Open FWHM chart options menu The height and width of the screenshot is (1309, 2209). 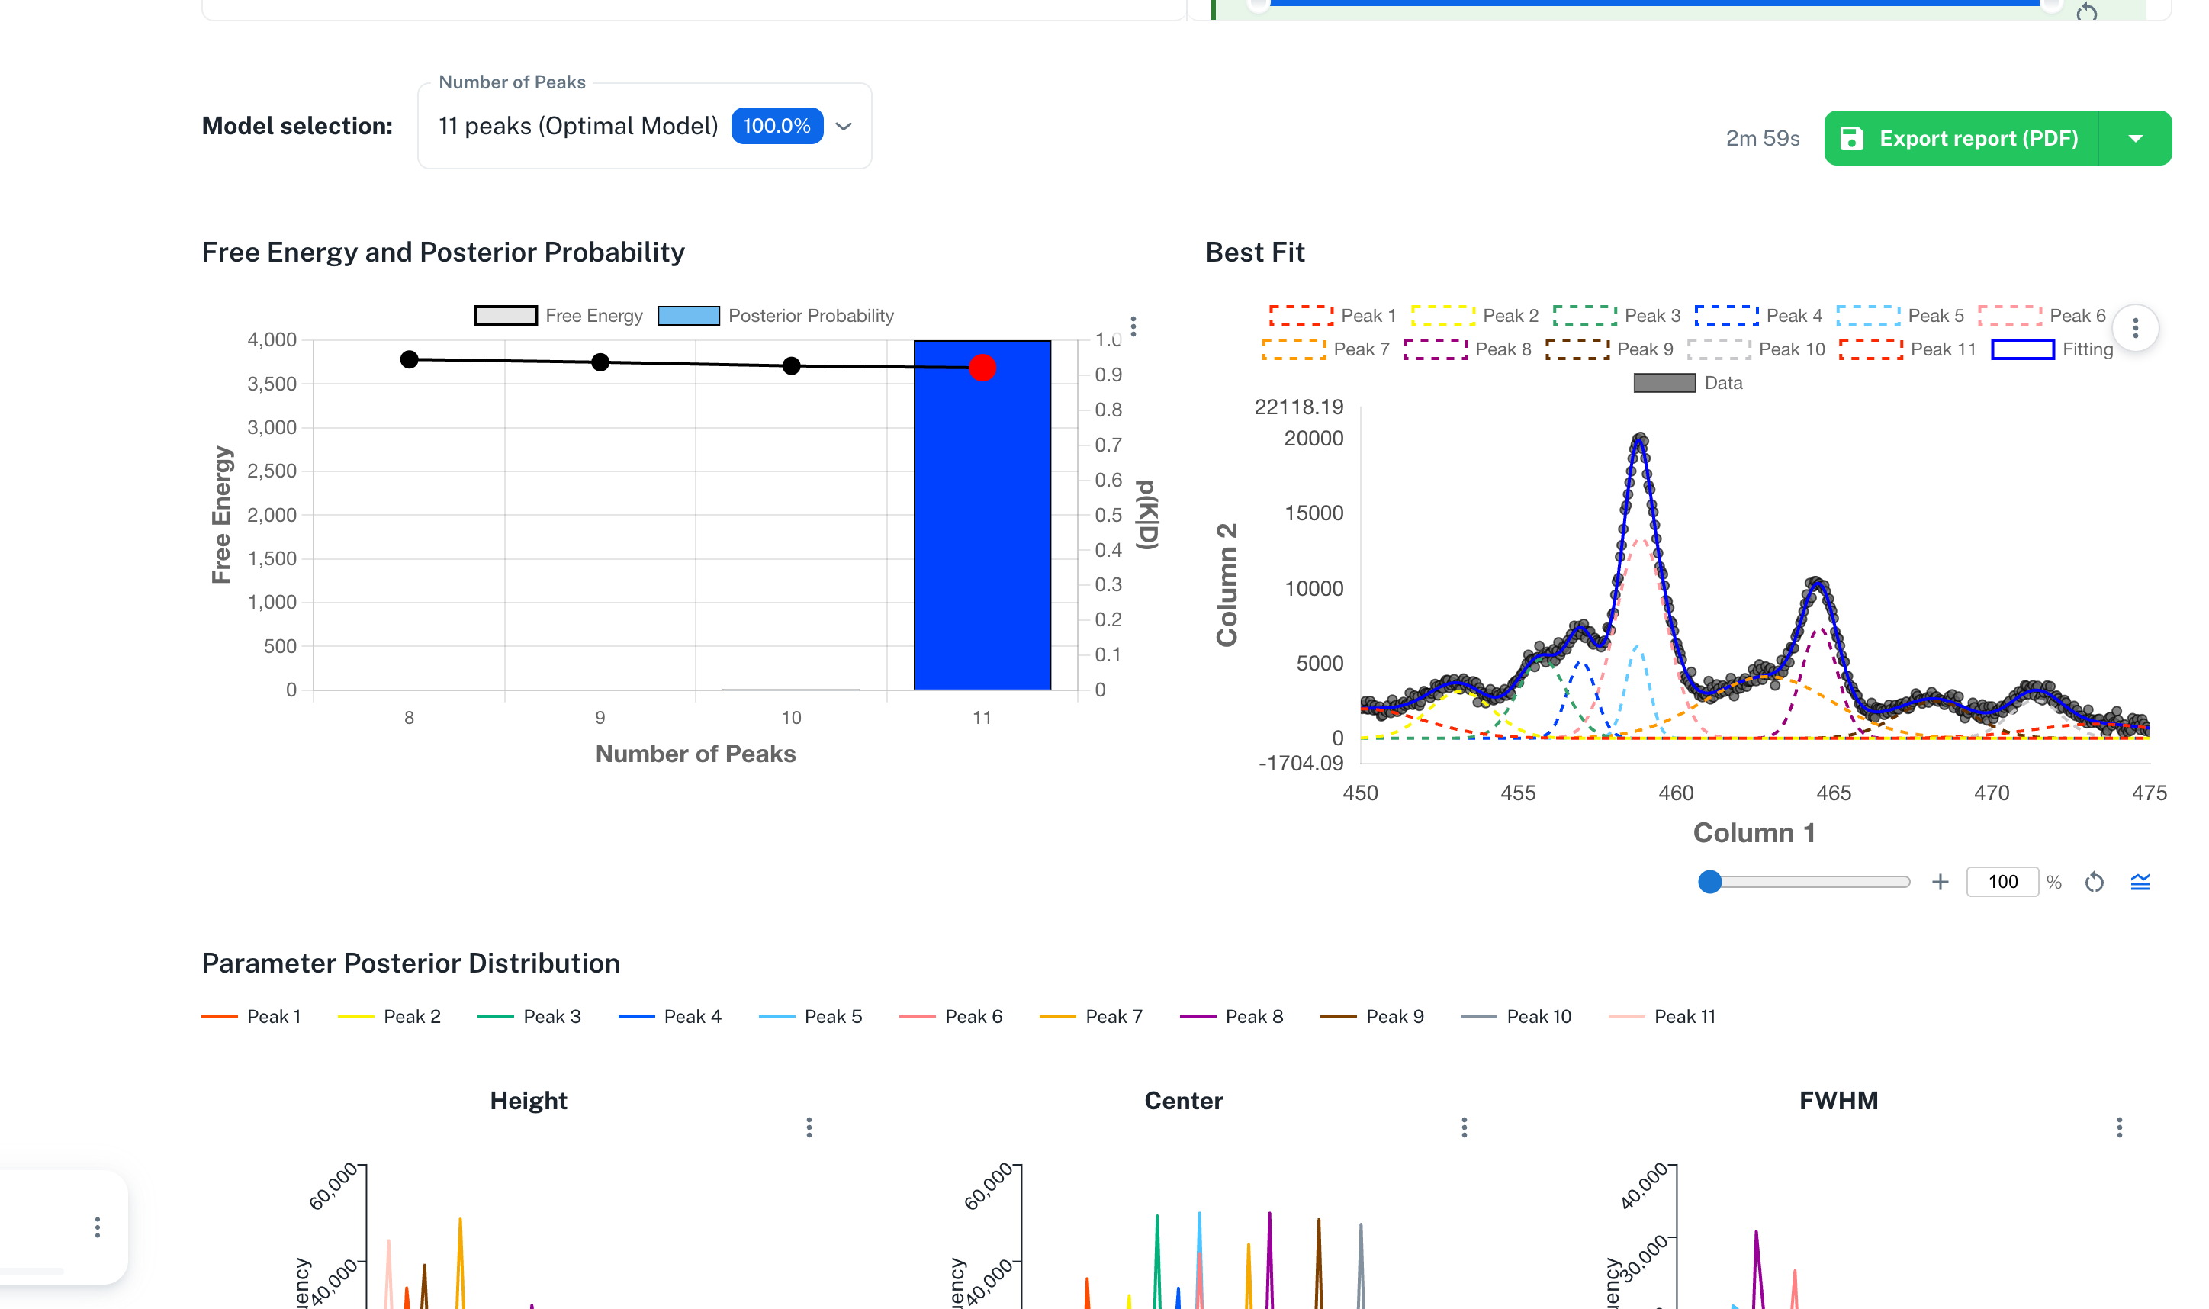point(2119,1127)
